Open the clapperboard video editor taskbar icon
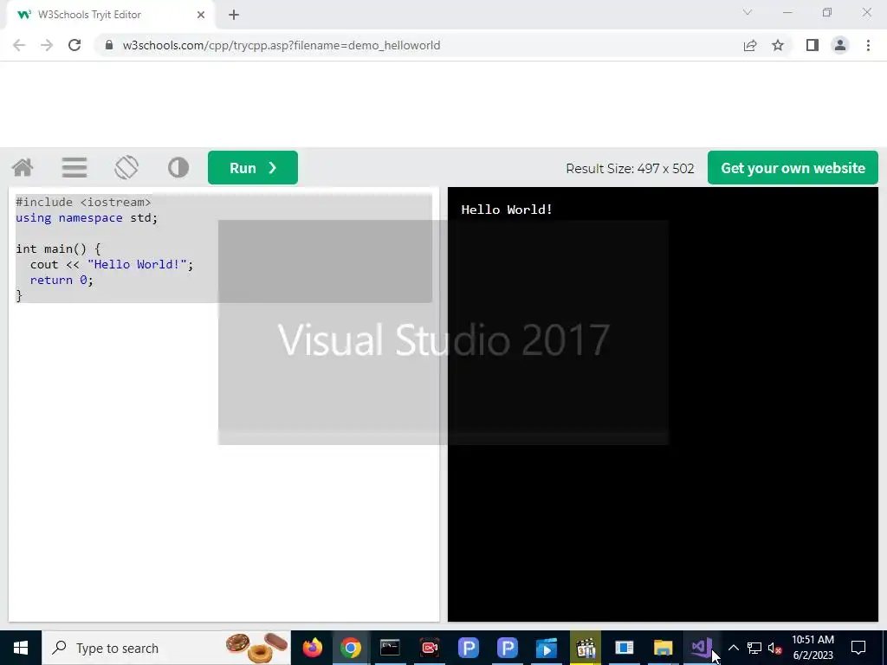 point(586,648)
